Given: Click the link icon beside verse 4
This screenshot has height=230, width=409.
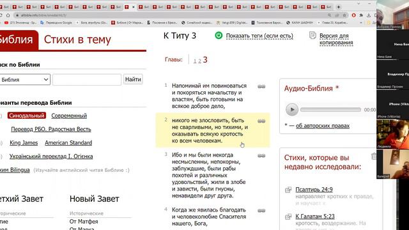Looking at the screenshot, I should (261, 211).
